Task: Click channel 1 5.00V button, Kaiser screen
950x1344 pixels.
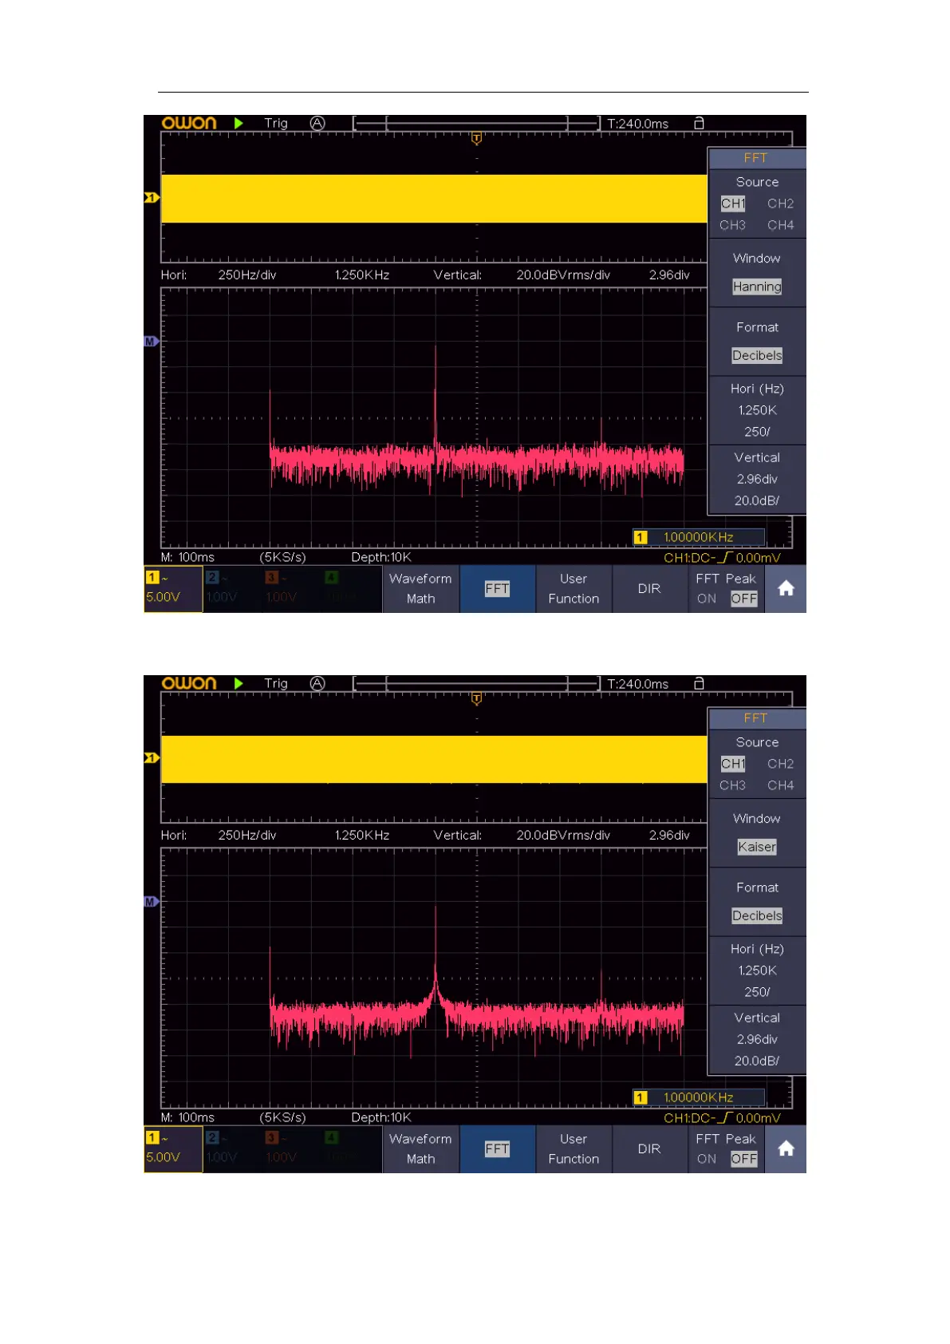Action: (x=173, y=1148)
